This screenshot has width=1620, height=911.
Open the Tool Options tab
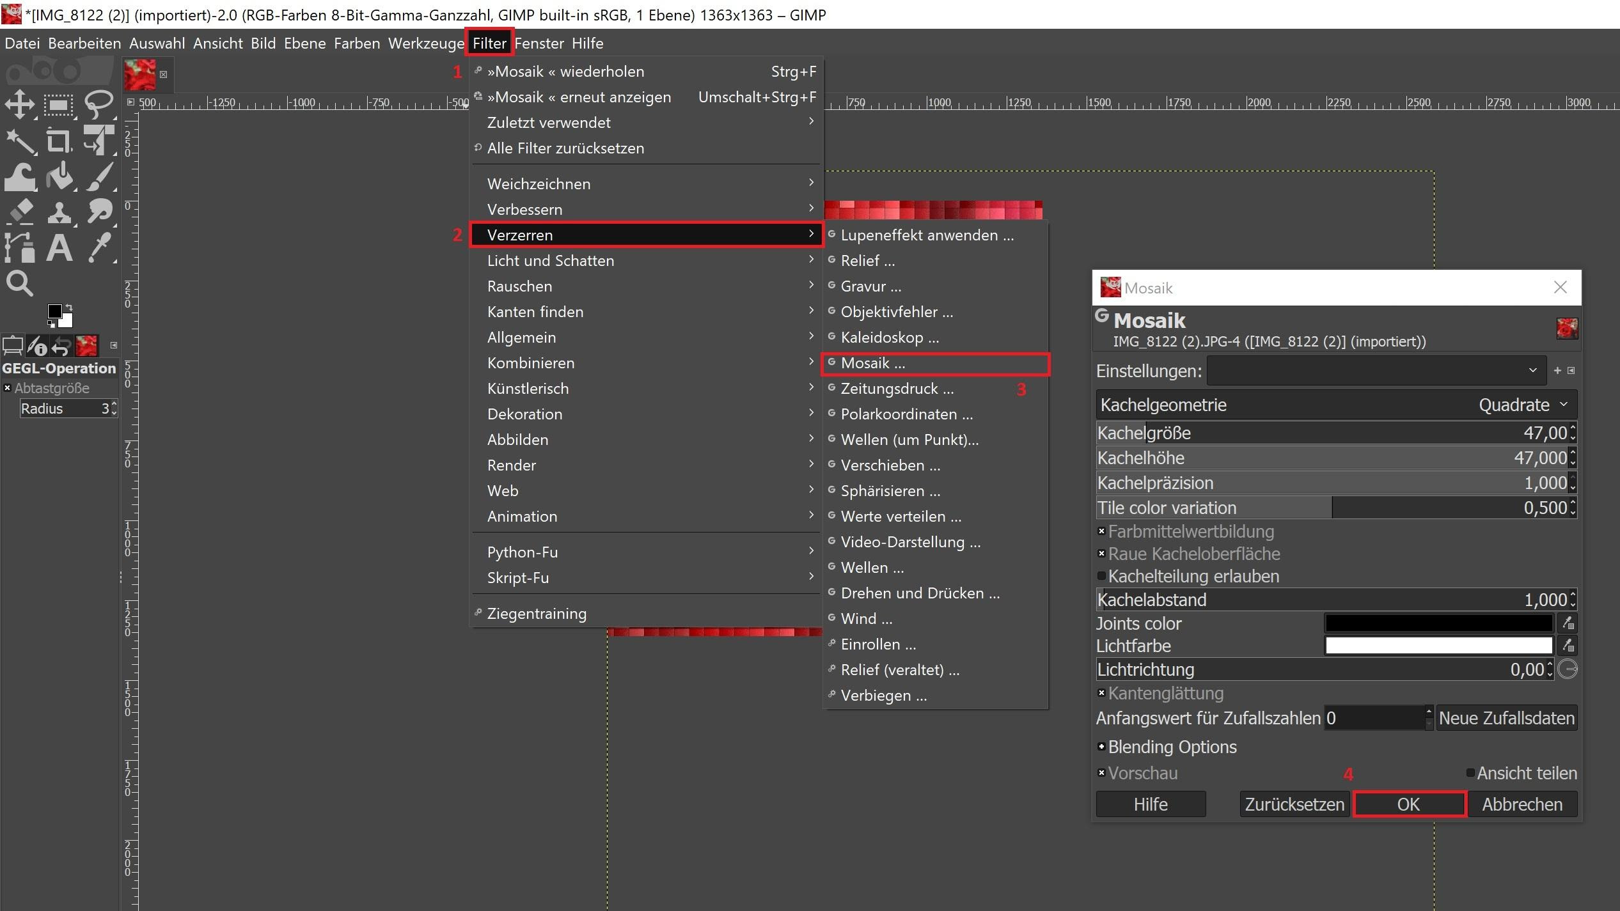[x=13, y=346]
